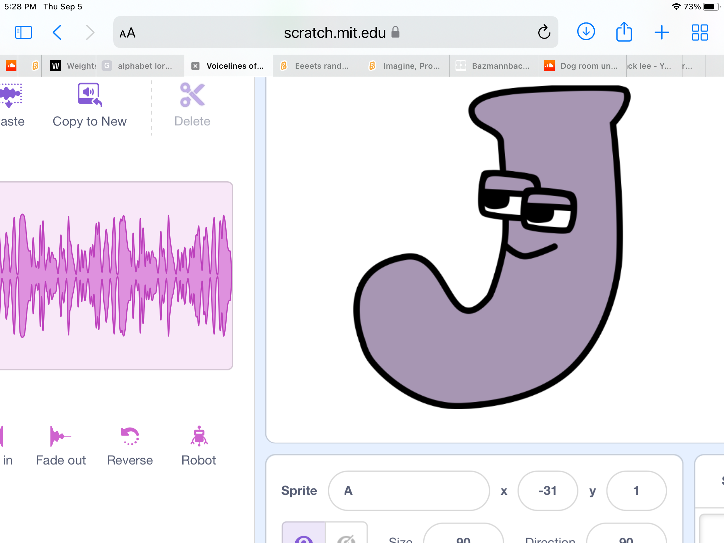Switch to the Imagine, Pro... tab

406,66
